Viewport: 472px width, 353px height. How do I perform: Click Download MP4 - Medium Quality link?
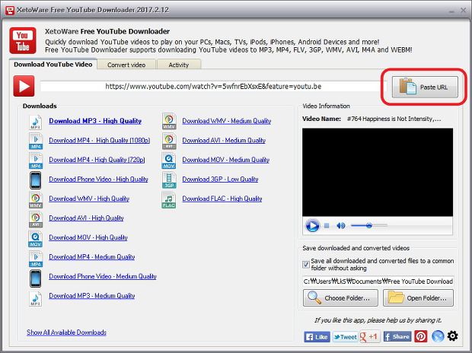(92, 256)
